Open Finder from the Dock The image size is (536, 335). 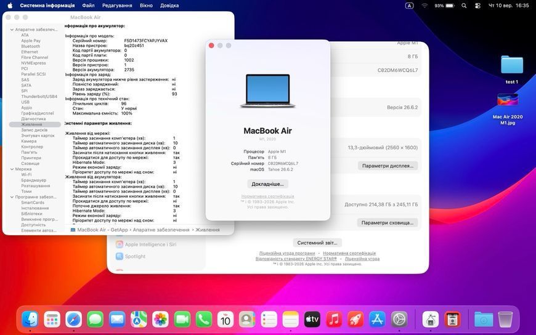click(30, 320)
